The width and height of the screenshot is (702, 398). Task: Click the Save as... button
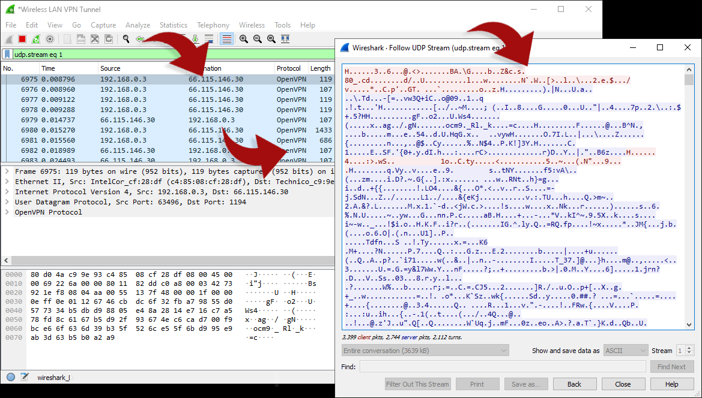(526, 384)
